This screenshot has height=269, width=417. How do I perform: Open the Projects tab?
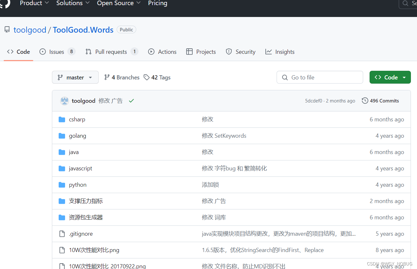tap(201, 52)
